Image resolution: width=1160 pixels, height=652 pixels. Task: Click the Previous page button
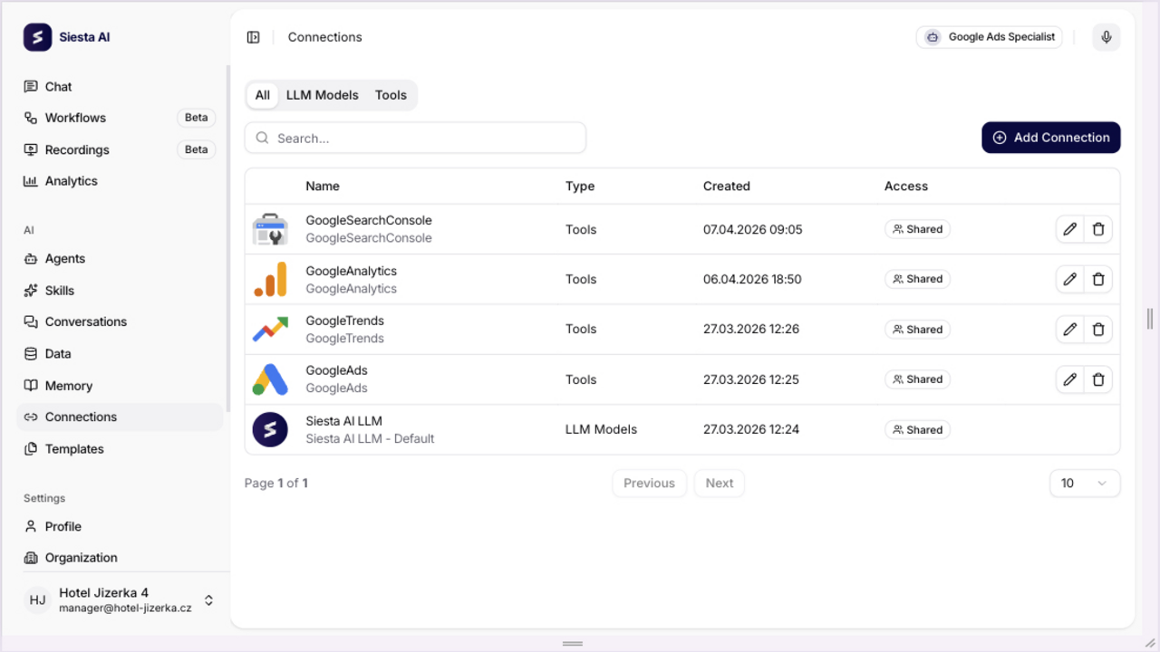pos(649,483)
